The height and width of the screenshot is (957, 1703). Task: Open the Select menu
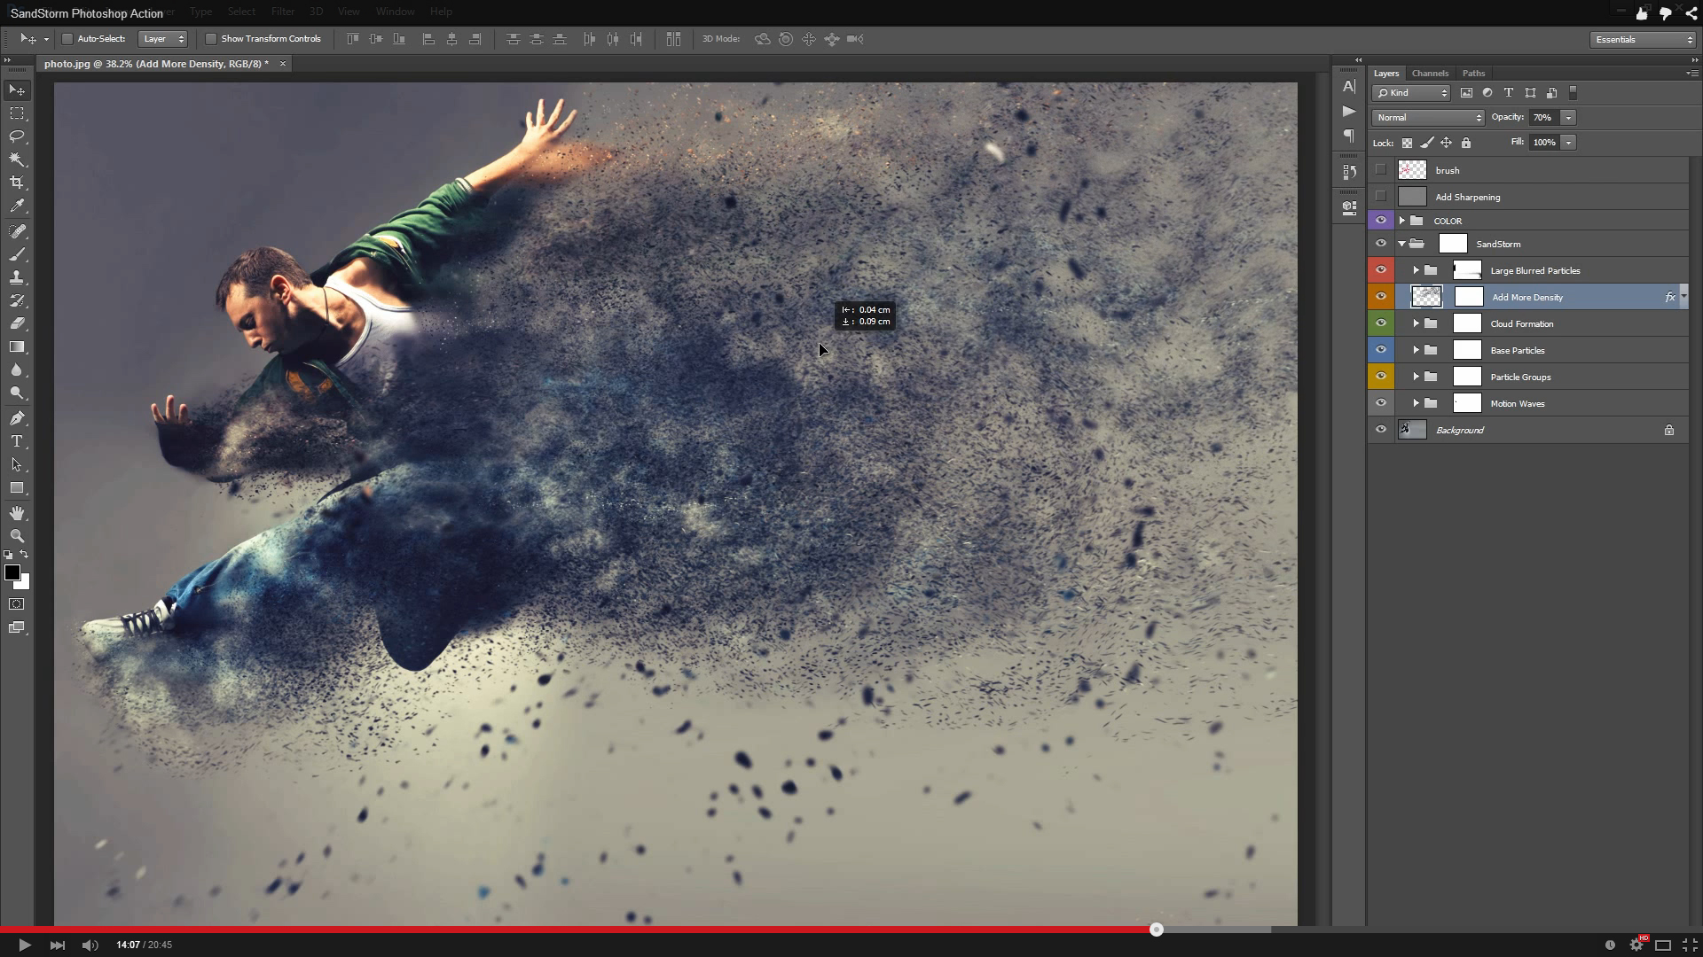pyautogui.click(x=239, y=11)
